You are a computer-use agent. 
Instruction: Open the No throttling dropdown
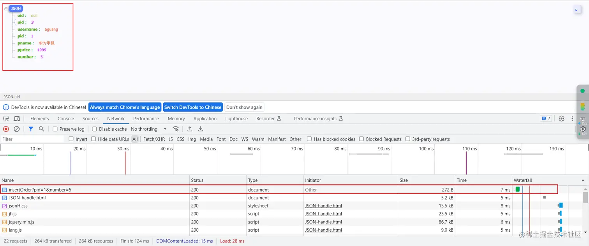tap(149, 129)
